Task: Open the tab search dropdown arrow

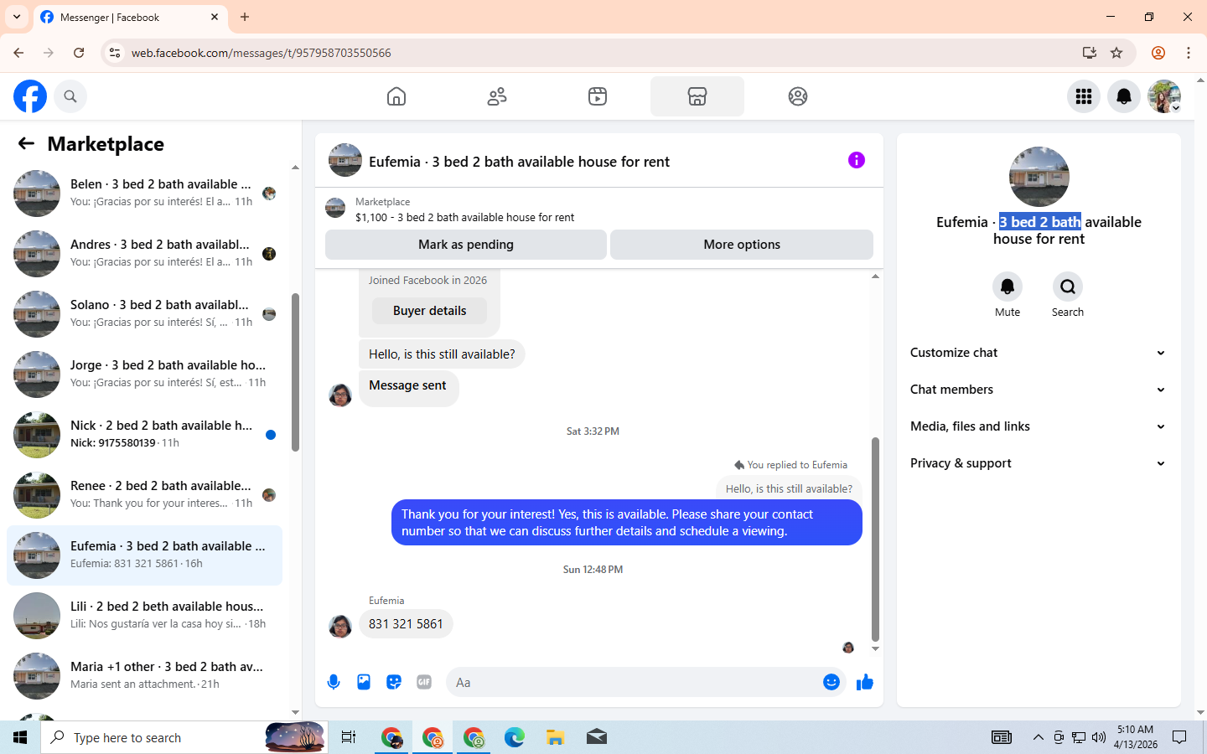Action: tap(17, 17)
